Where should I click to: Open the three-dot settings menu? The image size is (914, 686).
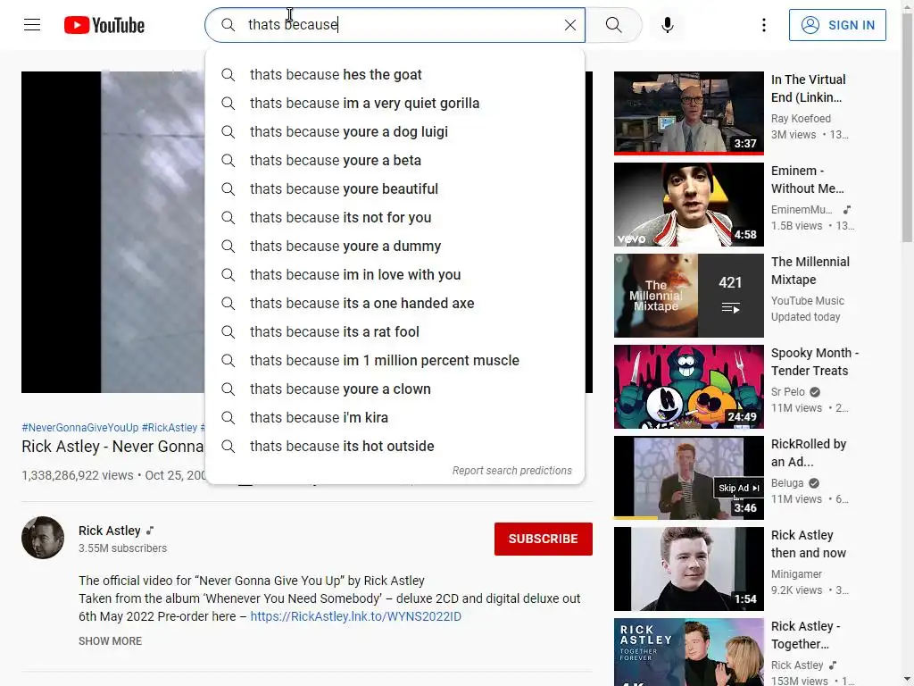pos(764,25)
